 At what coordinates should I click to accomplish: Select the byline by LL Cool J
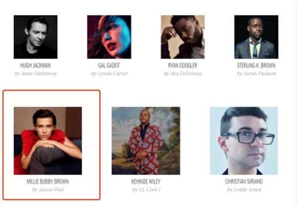pos(147,190)
